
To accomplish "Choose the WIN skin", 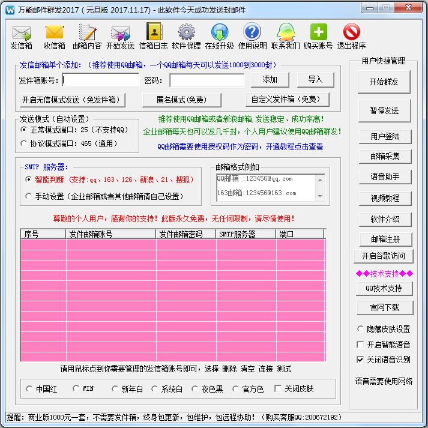I will 76,388.
